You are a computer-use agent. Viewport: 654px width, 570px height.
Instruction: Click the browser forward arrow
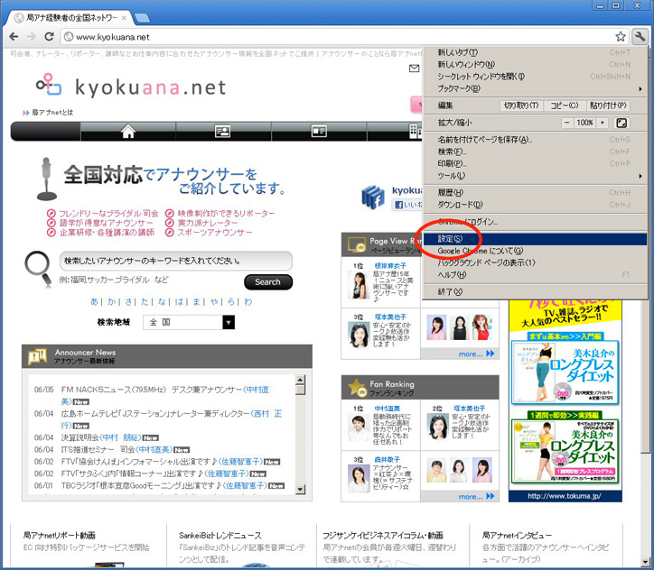pos(32,37)
